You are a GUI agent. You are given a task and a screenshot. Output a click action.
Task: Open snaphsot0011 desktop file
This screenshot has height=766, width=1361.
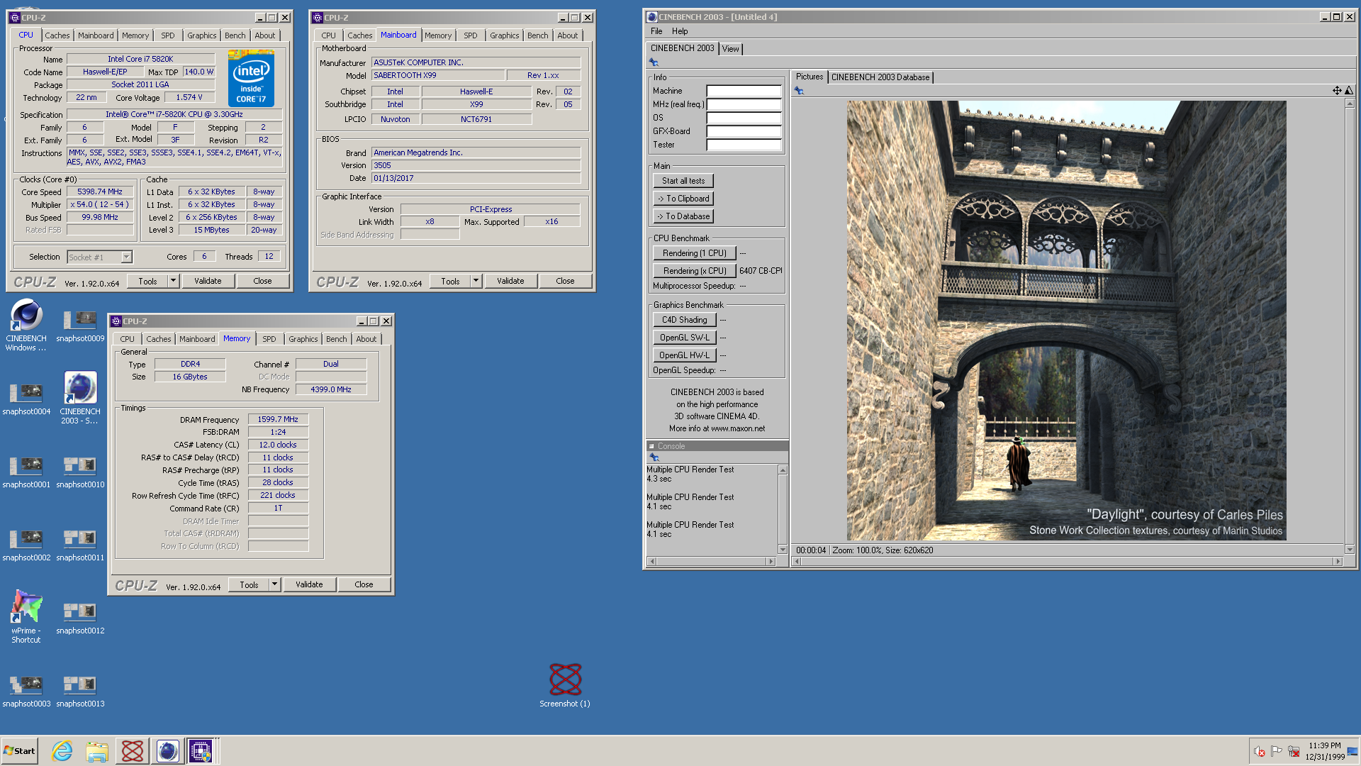(80, 545)
